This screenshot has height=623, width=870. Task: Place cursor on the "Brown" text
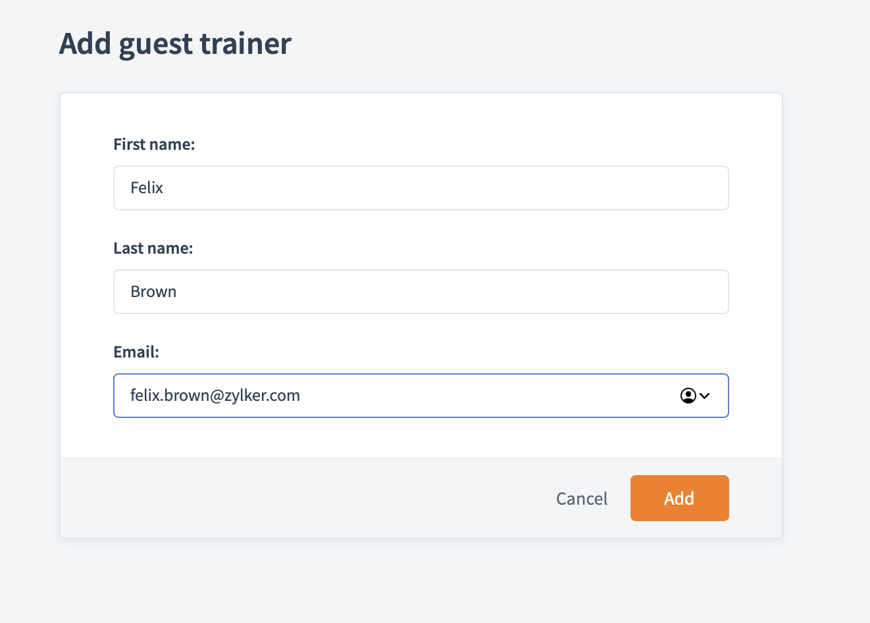tap(153, 292)
